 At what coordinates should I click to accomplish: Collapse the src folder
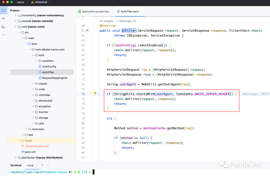(19, 32)
